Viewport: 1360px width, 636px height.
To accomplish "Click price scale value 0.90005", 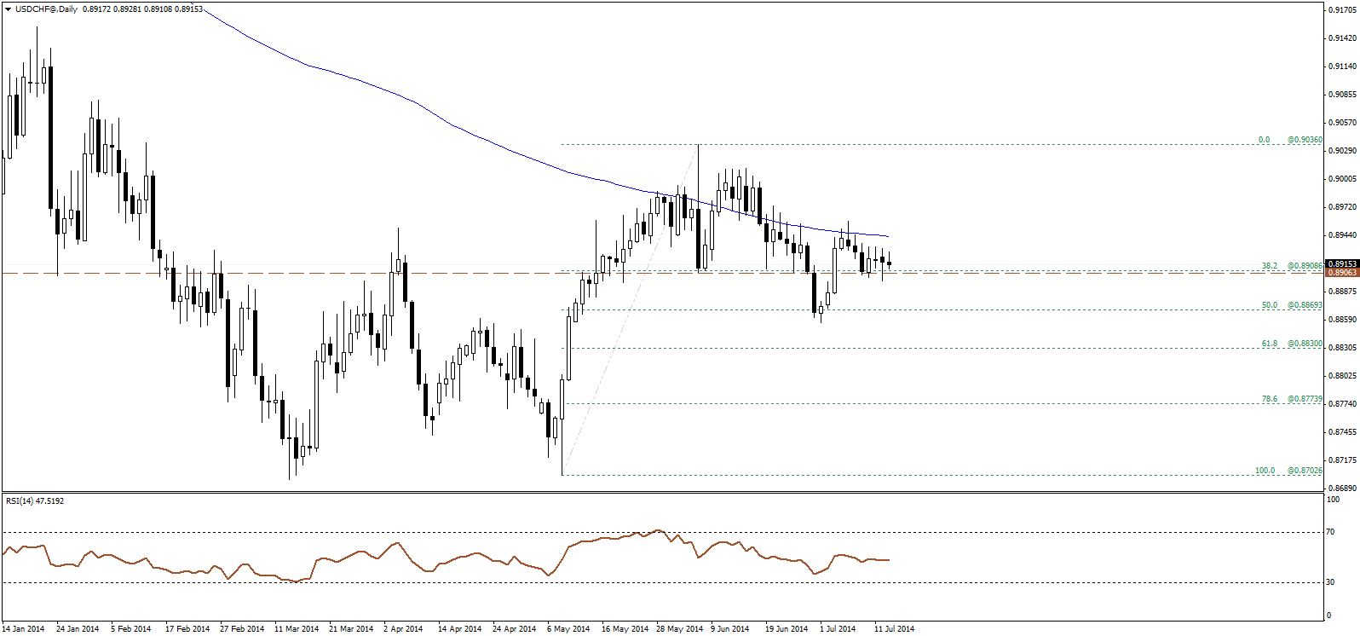I will tap(1344, 179).
